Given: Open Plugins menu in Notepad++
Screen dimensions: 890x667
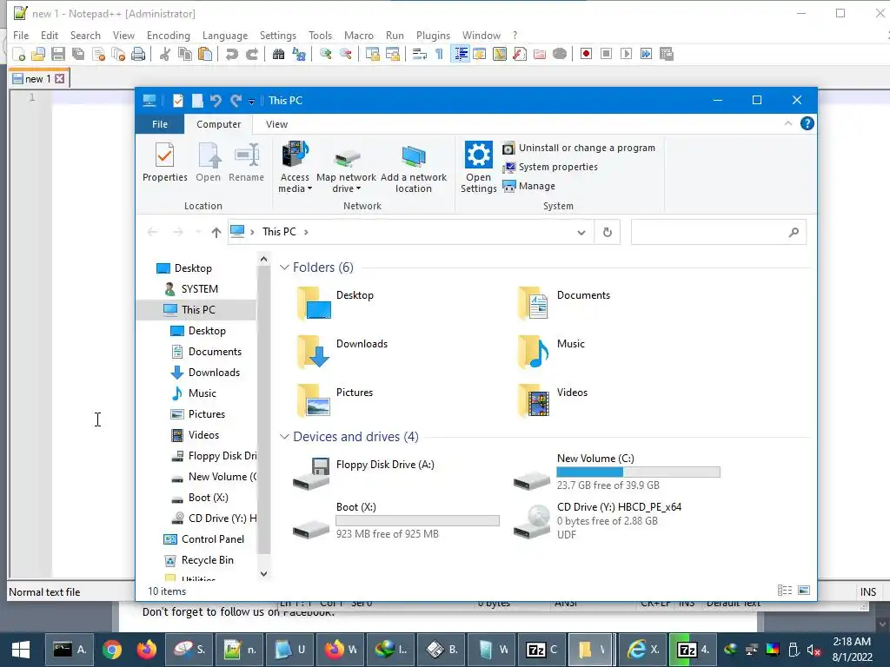Looking at the screenshot, I should pos(433,35).
